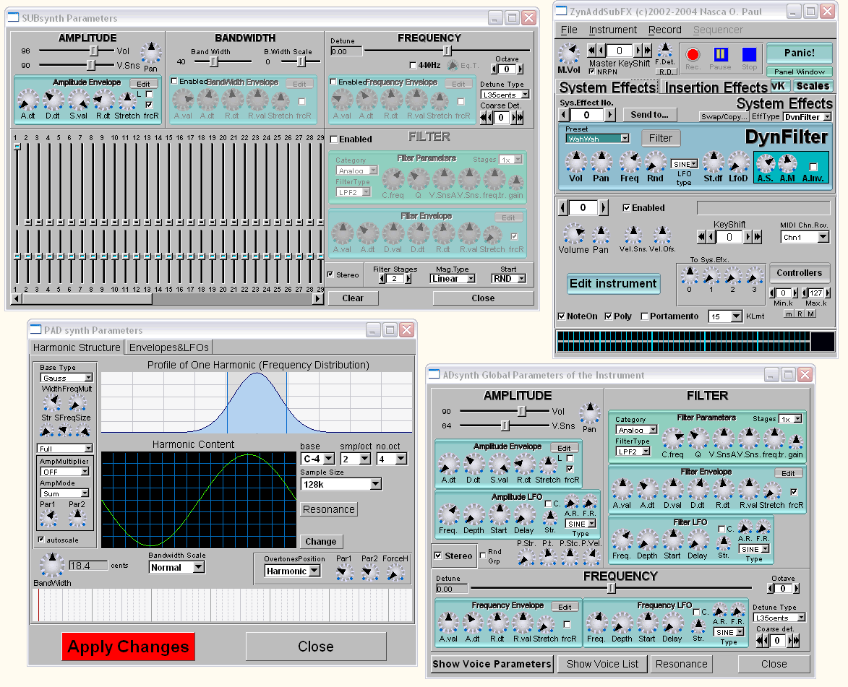The height and width of the screenshot is (687, 848).
Task: Toggle the PAD synth autoscale checkbox
Action: pyautogui.click(x=41, y=540)
